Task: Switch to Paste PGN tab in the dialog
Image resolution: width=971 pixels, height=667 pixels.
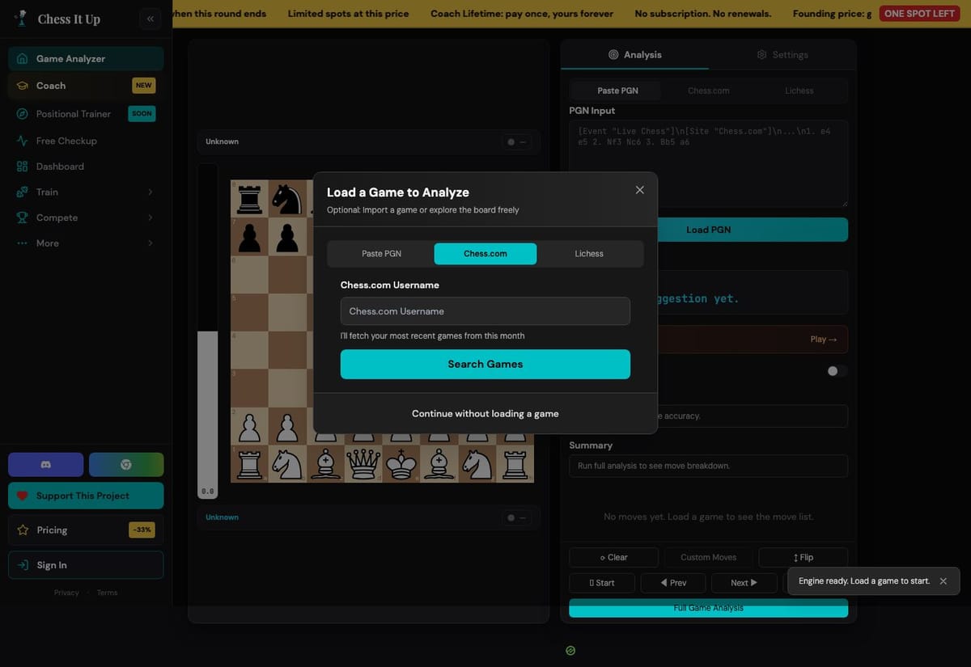Action: click(381, 254)
